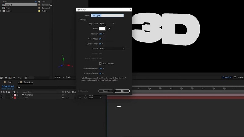Edit the light Name field

coord(107,16)
